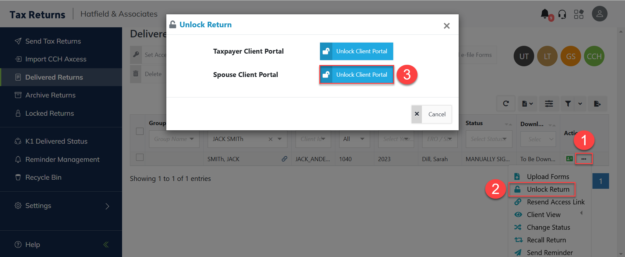625x257 pixels.
Task: Open the app grid switcher icon
Action: [578, 14]
